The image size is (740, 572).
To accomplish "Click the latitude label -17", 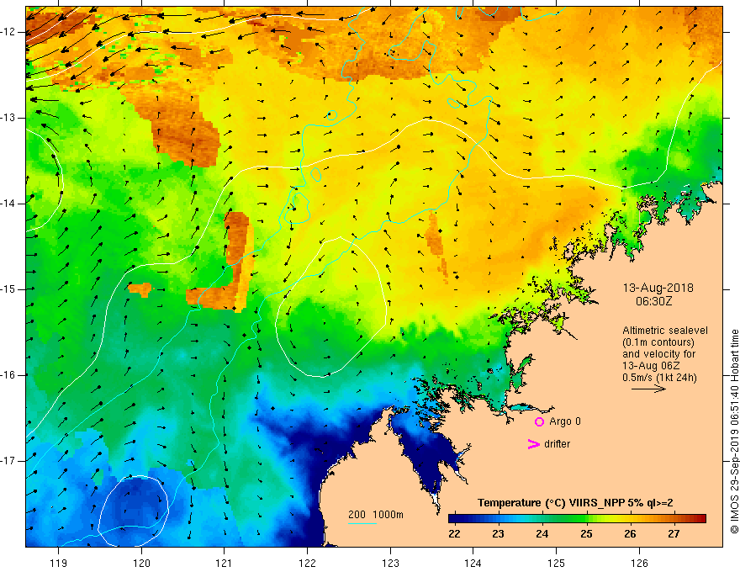I will pos(8,461).
